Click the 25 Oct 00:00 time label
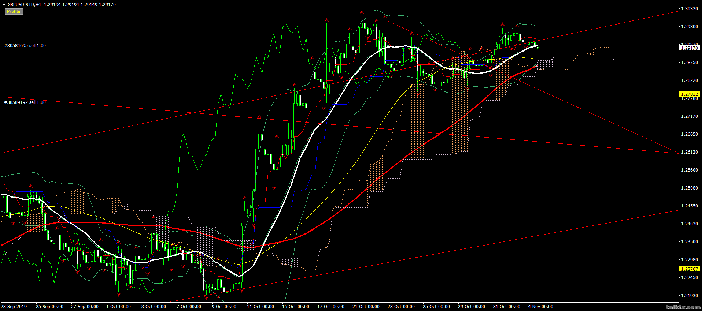The image size is (702, 311). coord(436,307)
